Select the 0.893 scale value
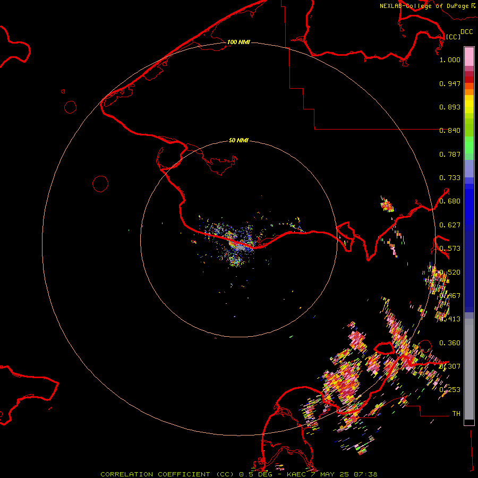This screenshot has height=478, width=478. tap(450, 107)
